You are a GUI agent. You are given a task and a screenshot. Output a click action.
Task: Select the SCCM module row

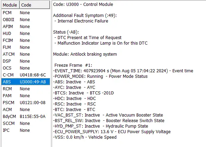26,123
